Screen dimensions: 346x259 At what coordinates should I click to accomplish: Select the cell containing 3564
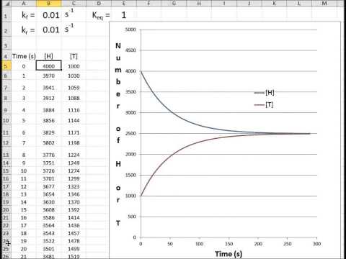49,225
